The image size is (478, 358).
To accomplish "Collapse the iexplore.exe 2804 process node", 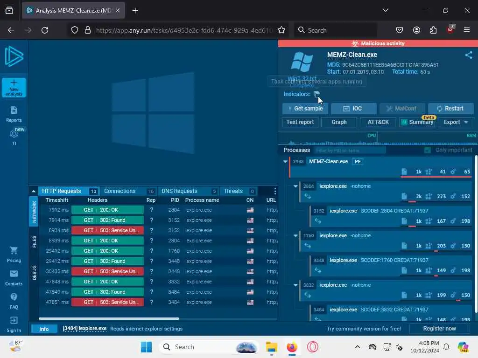I will 295,186.
